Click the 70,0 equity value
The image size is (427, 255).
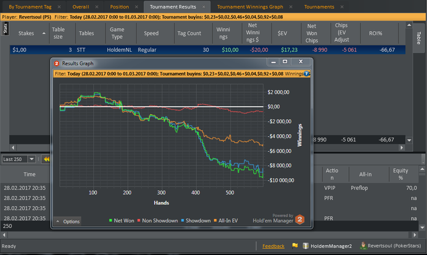[412, 188]
